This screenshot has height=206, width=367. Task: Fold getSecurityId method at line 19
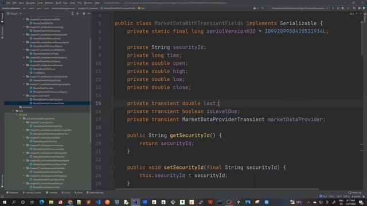click(112, 136)
